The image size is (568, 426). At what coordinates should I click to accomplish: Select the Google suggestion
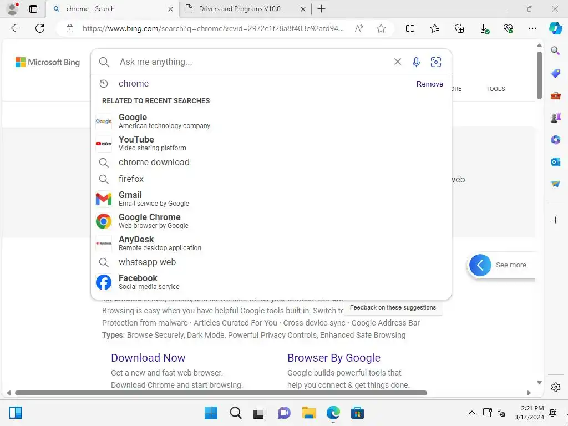click(271, 121)
